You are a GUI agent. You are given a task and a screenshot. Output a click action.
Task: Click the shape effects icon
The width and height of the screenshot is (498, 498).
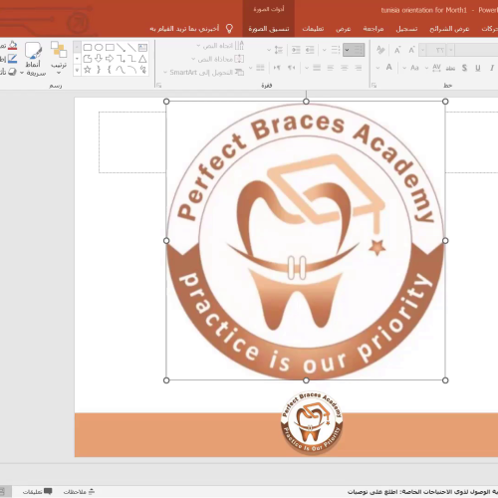tap(12, 72)
